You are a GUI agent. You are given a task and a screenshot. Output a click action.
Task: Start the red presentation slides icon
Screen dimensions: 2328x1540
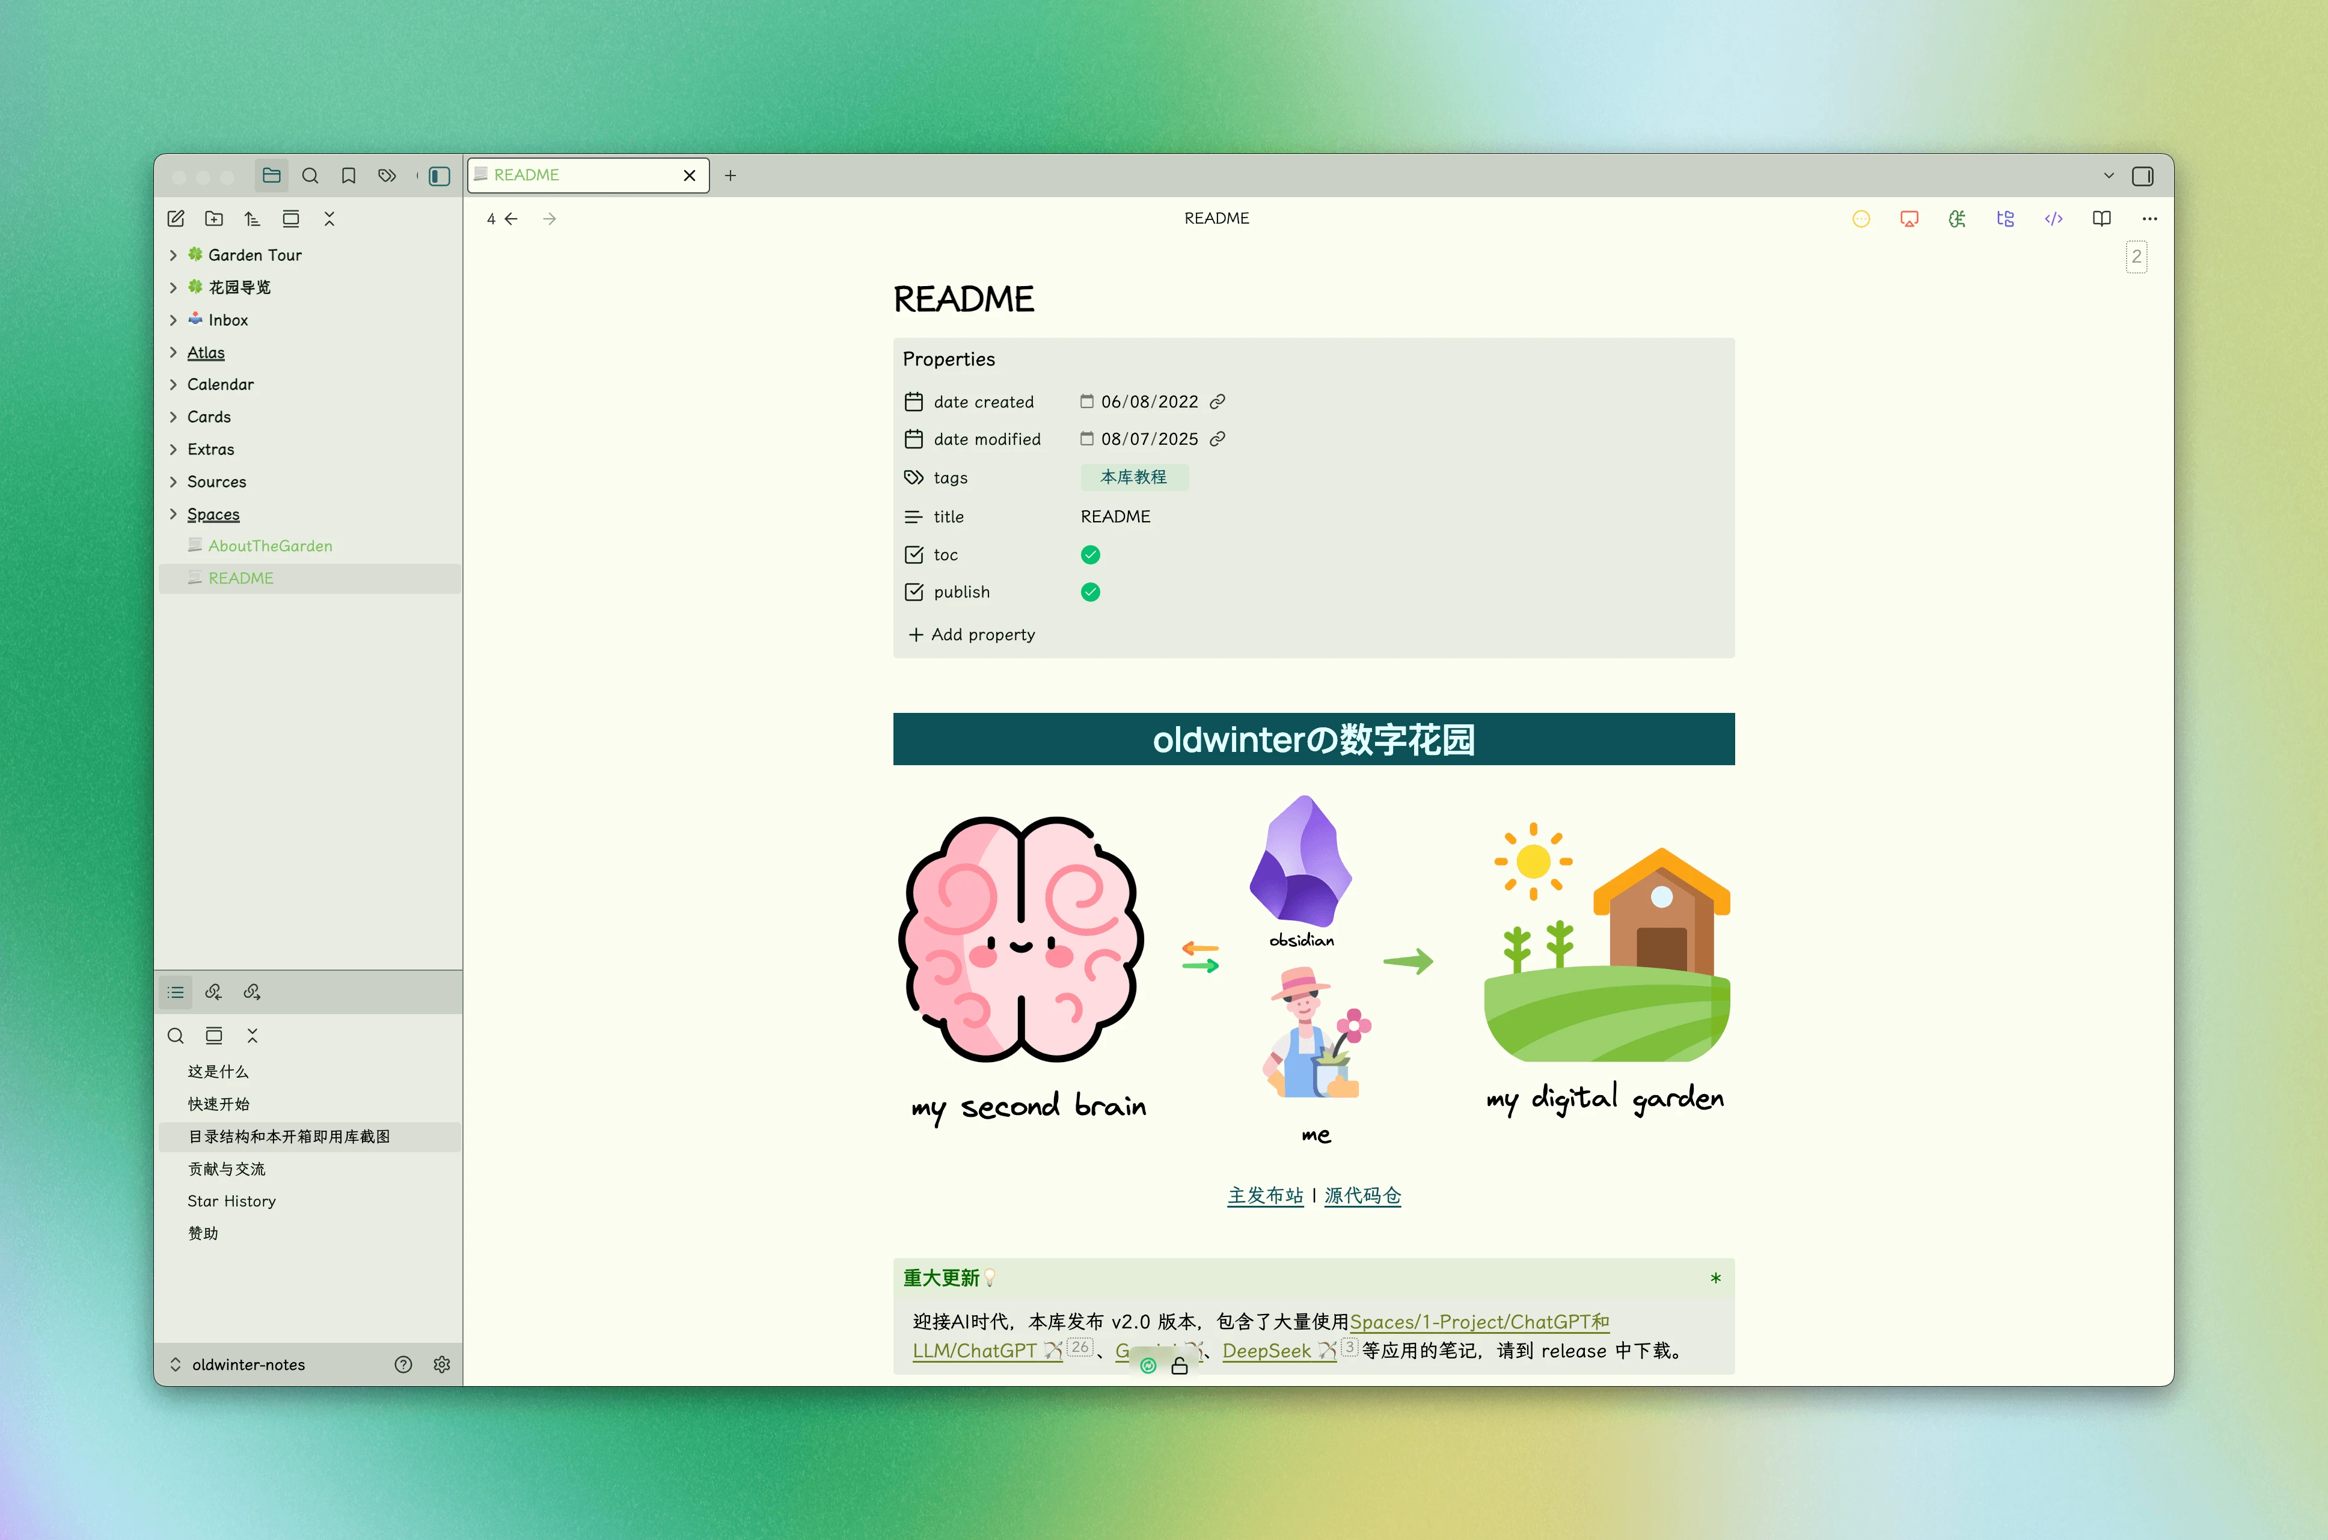click(1910, 219)
